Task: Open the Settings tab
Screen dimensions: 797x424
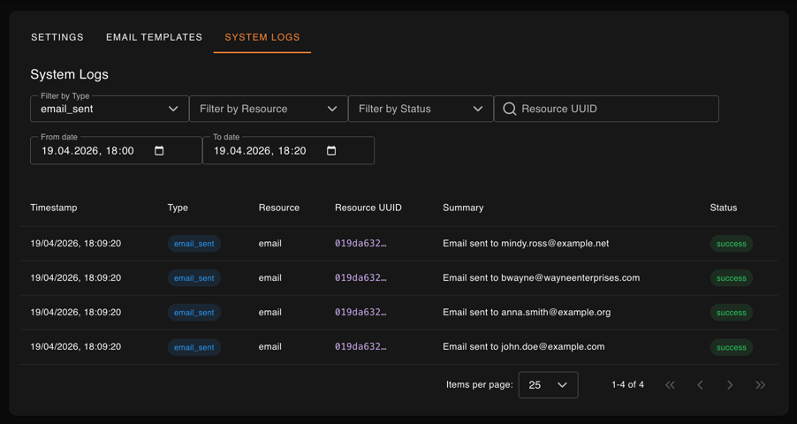Action: pyautogui.click(x=57, y=37)
